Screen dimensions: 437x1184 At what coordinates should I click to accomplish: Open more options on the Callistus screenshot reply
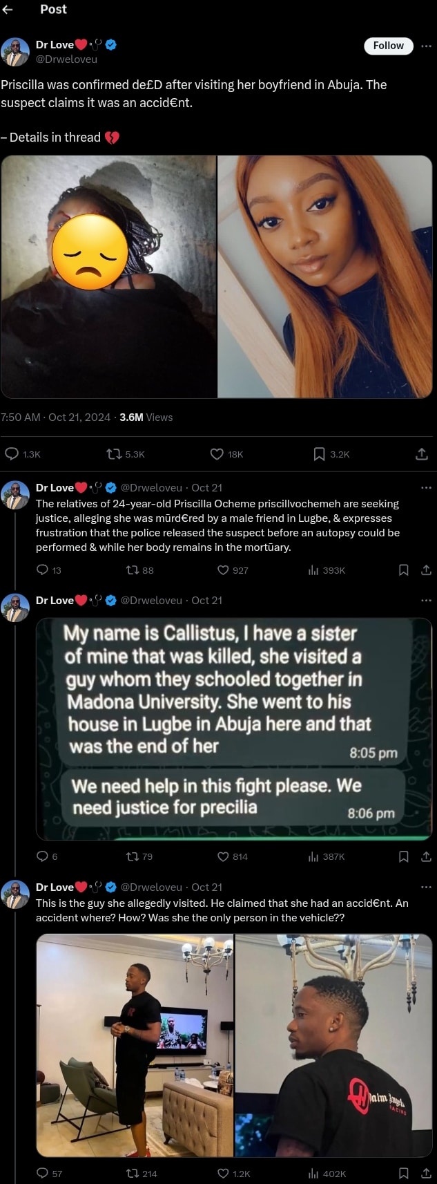click(426, 600)
